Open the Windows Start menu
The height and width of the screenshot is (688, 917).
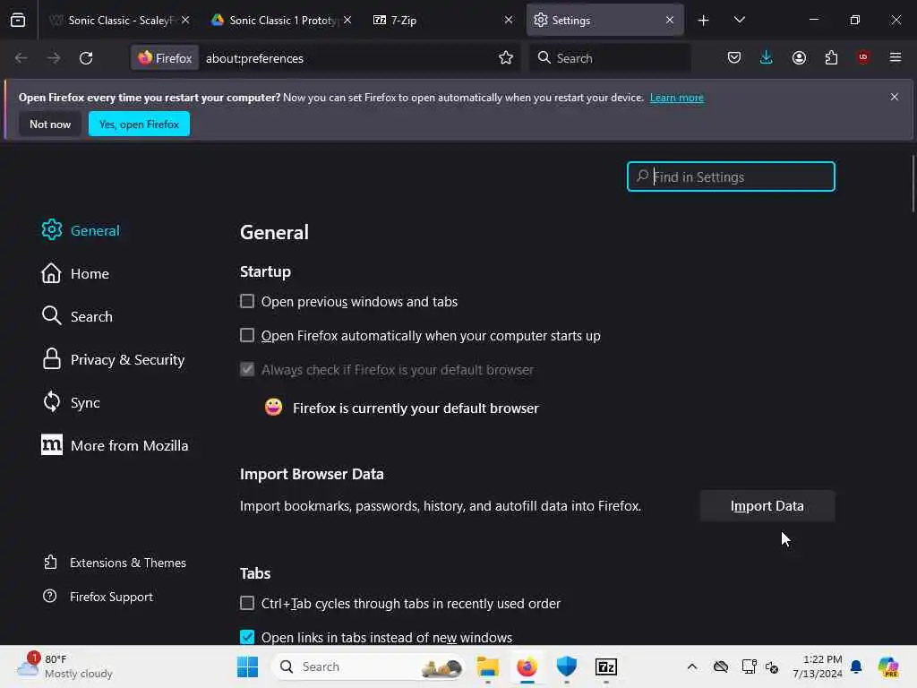(247, 666)
